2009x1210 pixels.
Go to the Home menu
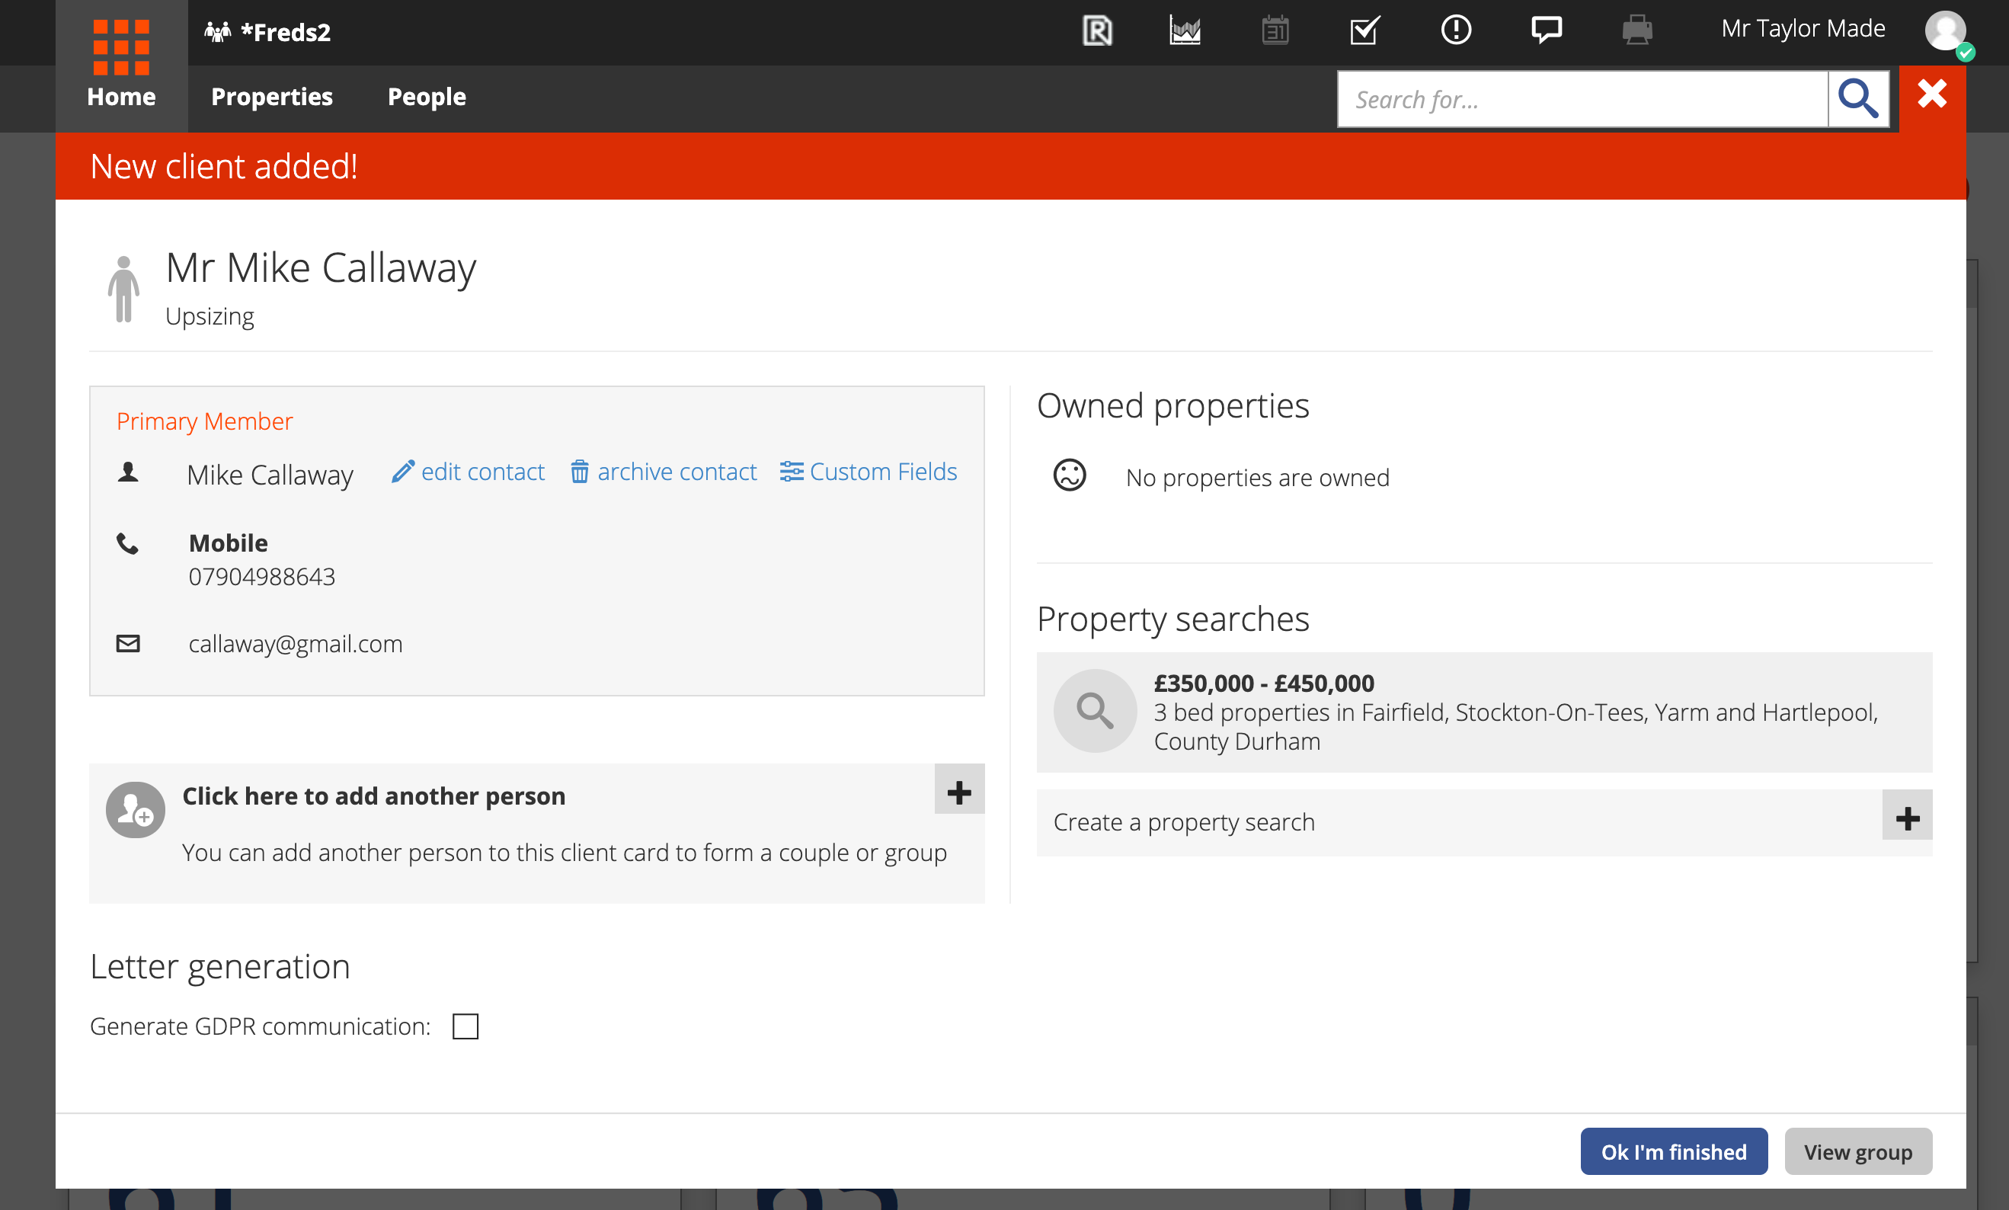tap(121, 97)
